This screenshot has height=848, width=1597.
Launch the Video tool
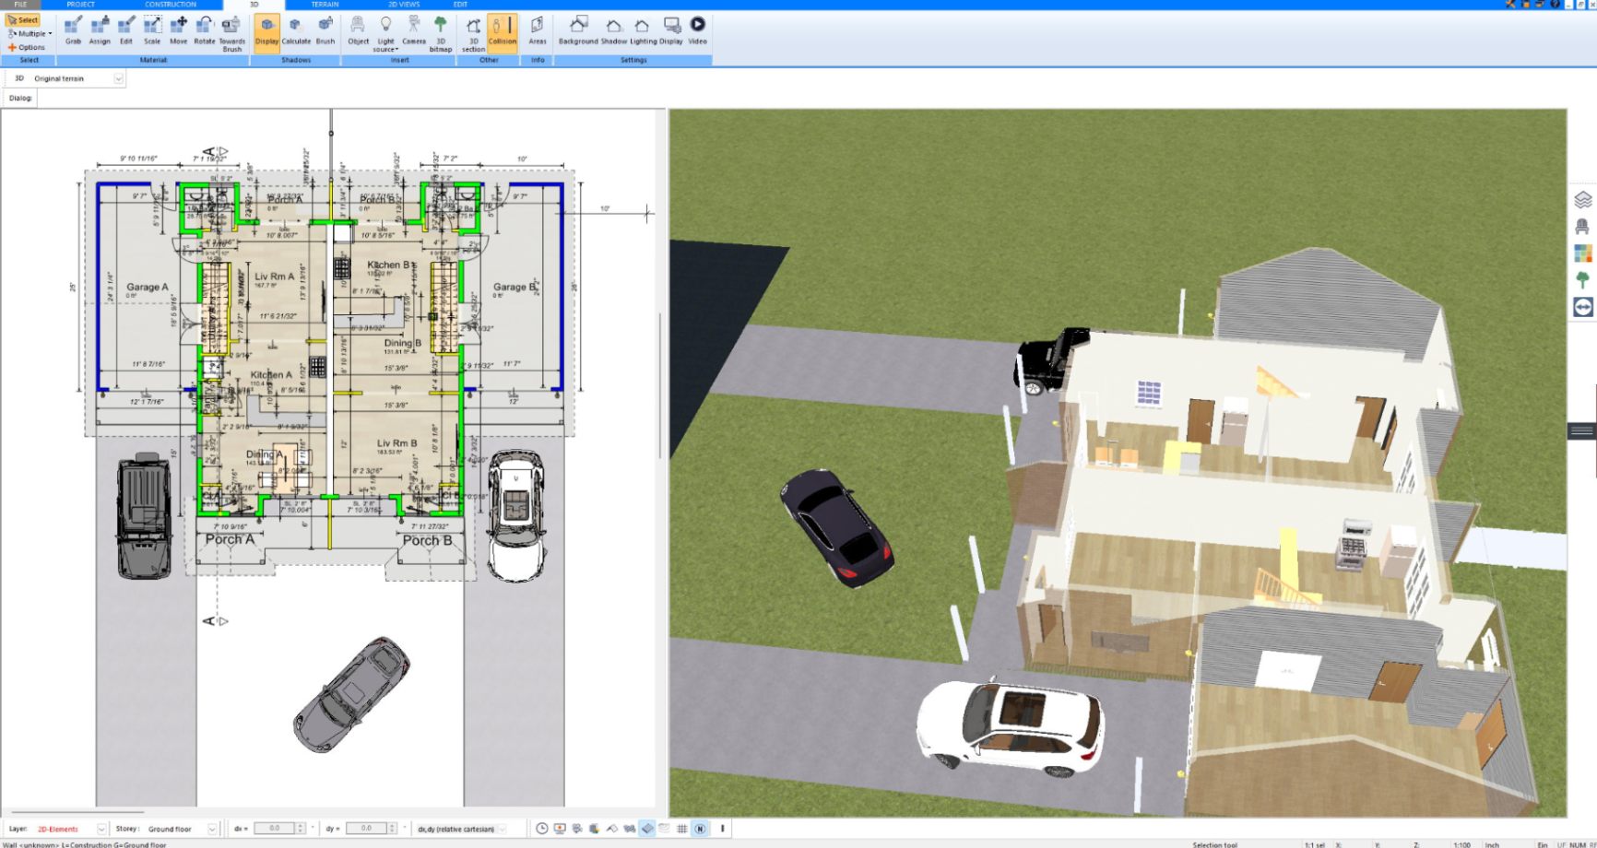tap(698, 30)
